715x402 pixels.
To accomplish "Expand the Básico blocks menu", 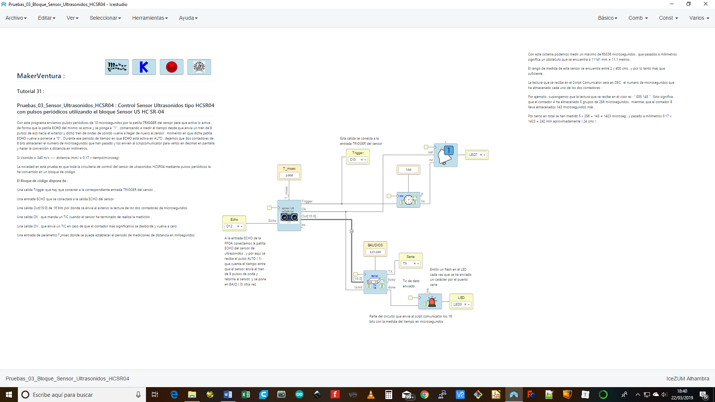I will point(607,18).
